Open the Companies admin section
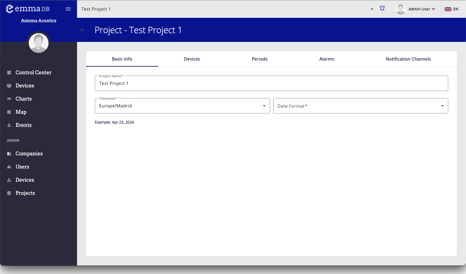466x274 pixels. (x=29, y=153)
